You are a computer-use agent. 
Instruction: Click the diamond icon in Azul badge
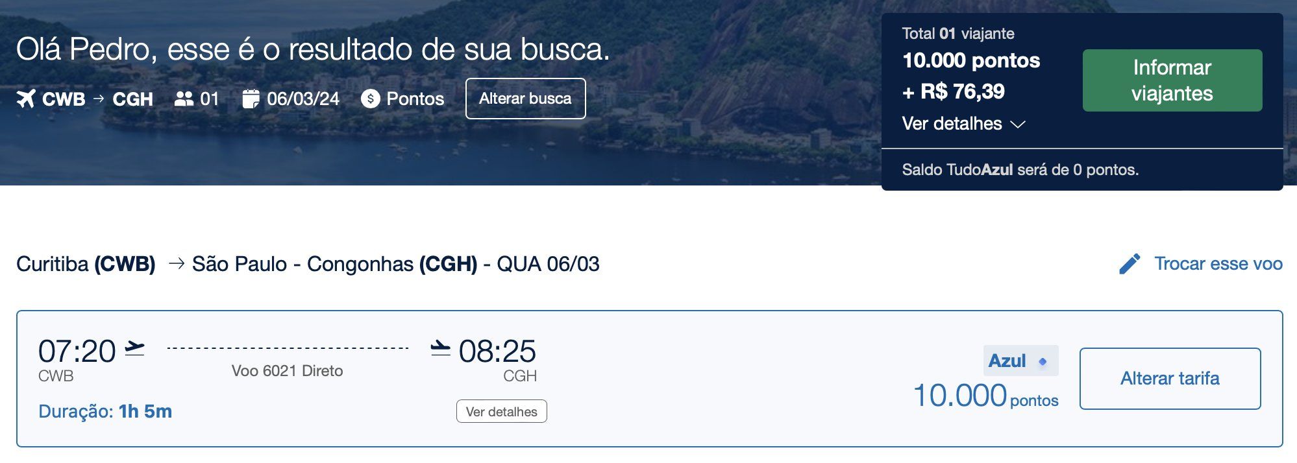pos(1043,362)
